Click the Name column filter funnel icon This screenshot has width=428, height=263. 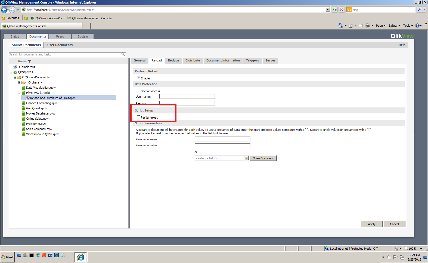pyautogui.click(x=30, y=61)
